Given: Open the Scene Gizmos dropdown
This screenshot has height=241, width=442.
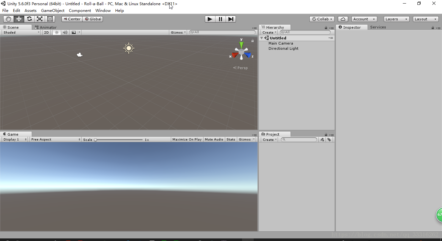Looking at the screenshot, I should pos(178,32).
